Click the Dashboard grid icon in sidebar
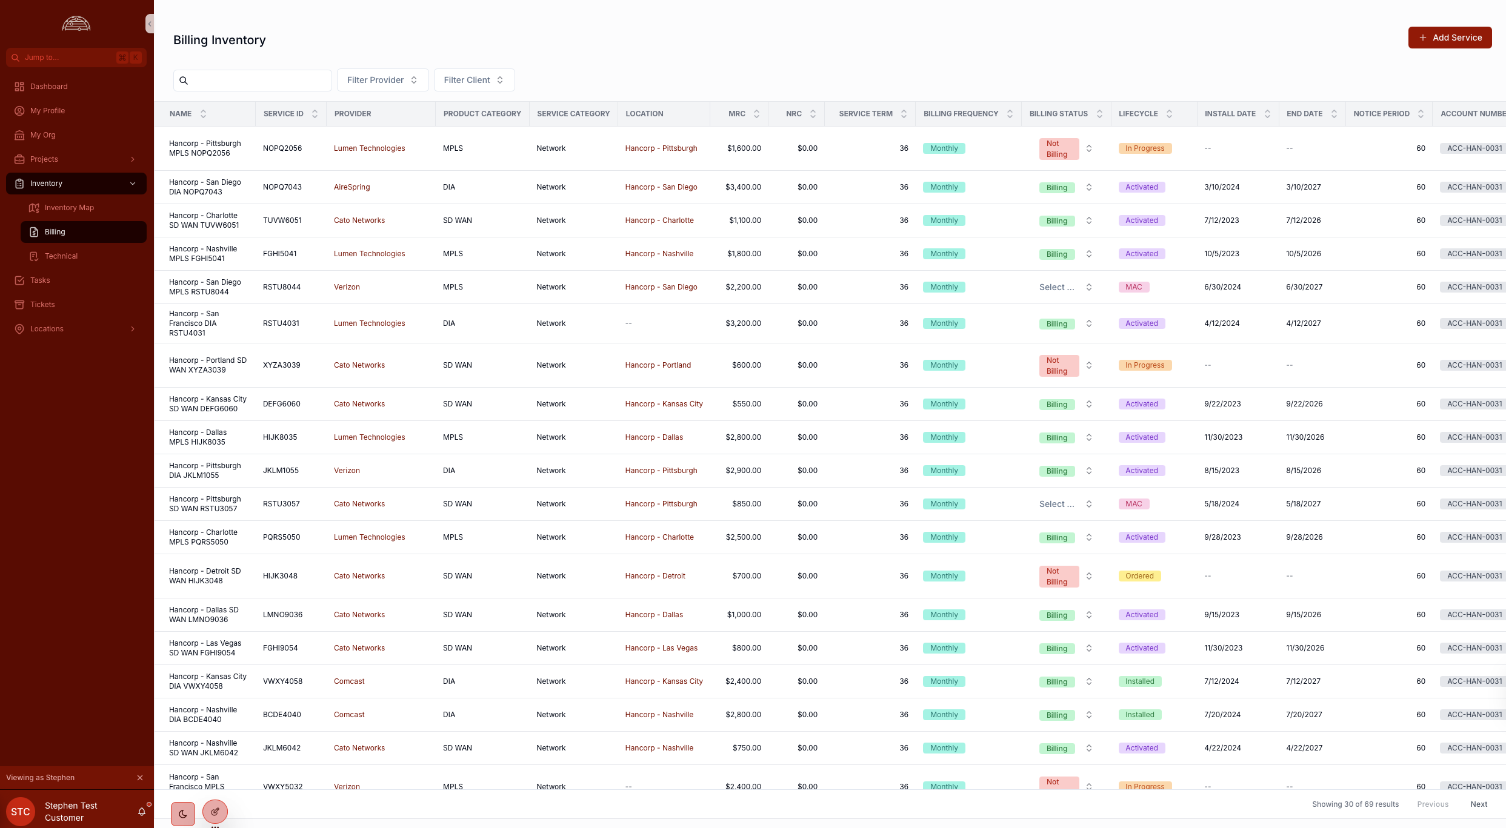This screenshot has width=1506, height=828. [19, 87]
